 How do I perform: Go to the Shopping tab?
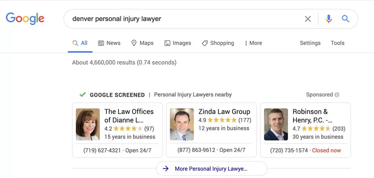point(217,43)
